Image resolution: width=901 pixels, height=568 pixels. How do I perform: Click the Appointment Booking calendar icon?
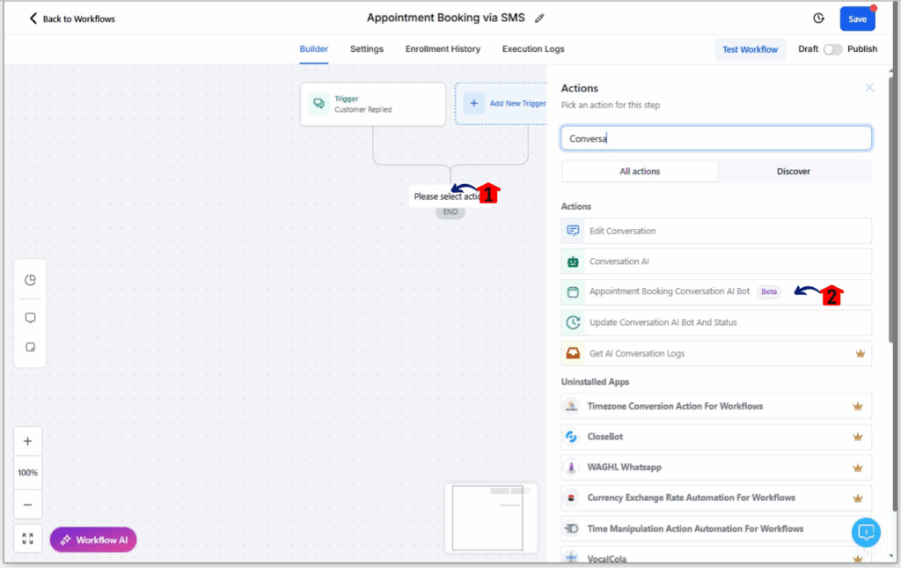click(x=573, y=292)
